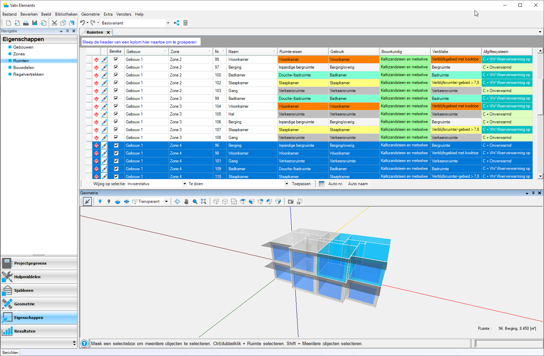Open the Geometrie menu in menu bar
This screenshot has width=544, height=356.
click(x=90, y=14)
